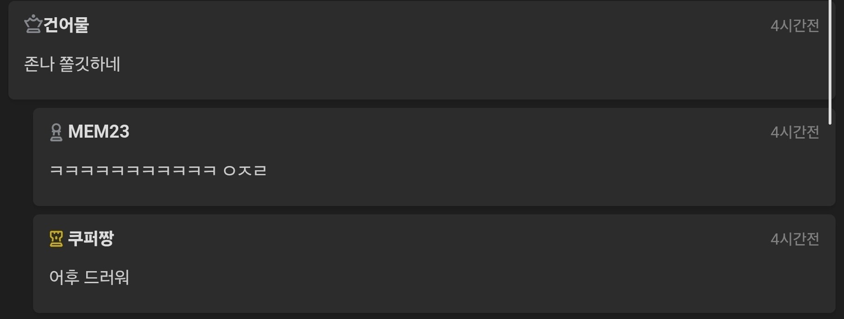This screenshot has width=844, height=319.
Task: Click the word 드러워 in the last reply
Action: (107, 278)
